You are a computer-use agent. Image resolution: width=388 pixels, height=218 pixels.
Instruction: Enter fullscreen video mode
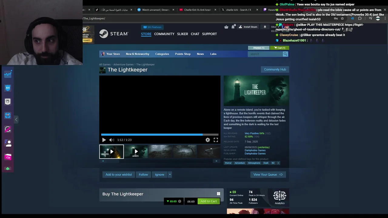pos(216,140)
